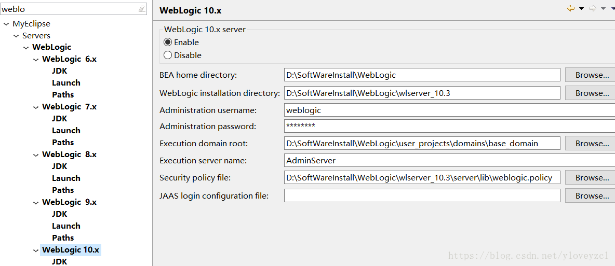Image resolution: width=615 pixels, height=266 pixels.
Task: Click the Administration username field
Action: pos(449,110)
